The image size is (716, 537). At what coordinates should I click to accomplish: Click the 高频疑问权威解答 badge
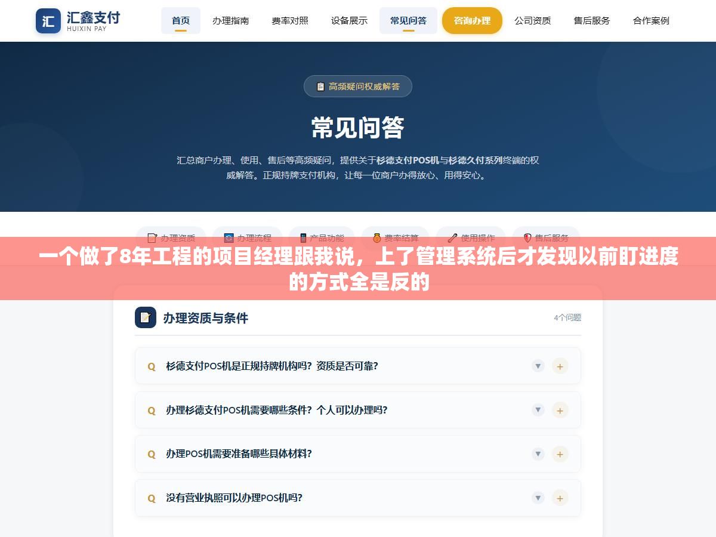(358, 86)
